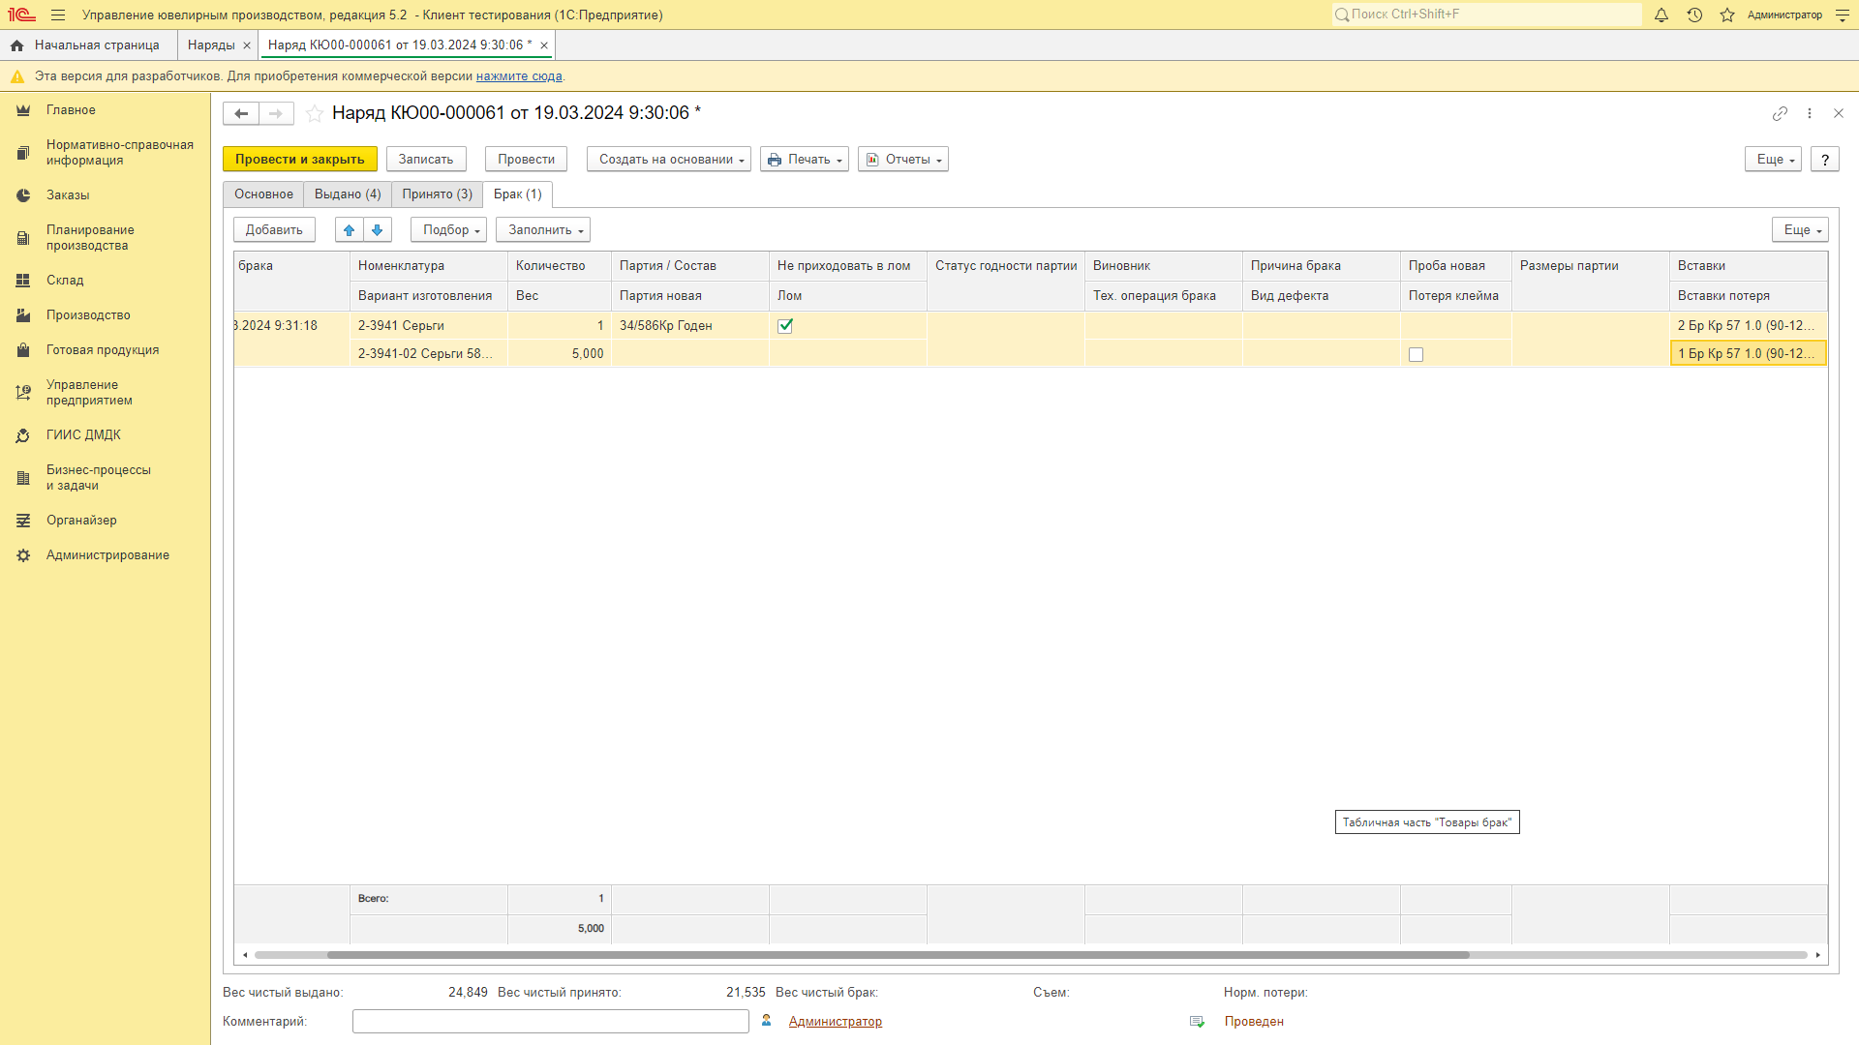Open the Подбор dropdown
The height and width of the screenshot is (1045, 1859).
(x=448, y=230)
